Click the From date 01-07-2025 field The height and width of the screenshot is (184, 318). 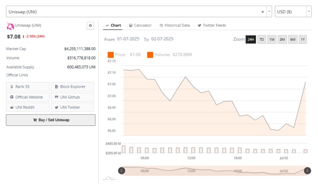128,39
